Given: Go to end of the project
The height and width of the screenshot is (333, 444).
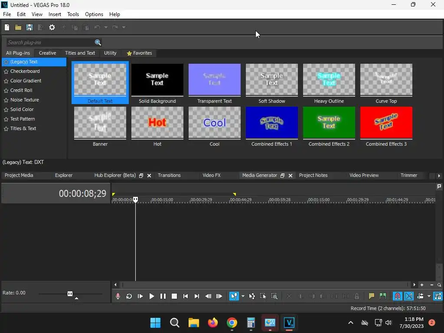Looking at the screenshot, I should 197,296.
